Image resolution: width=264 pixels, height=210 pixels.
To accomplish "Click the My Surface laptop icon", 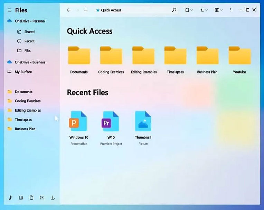I will coord(9,72).
